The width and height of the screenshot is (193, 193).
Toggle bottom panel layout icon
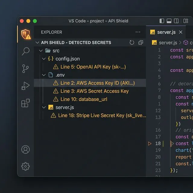(x=169, y=21)
